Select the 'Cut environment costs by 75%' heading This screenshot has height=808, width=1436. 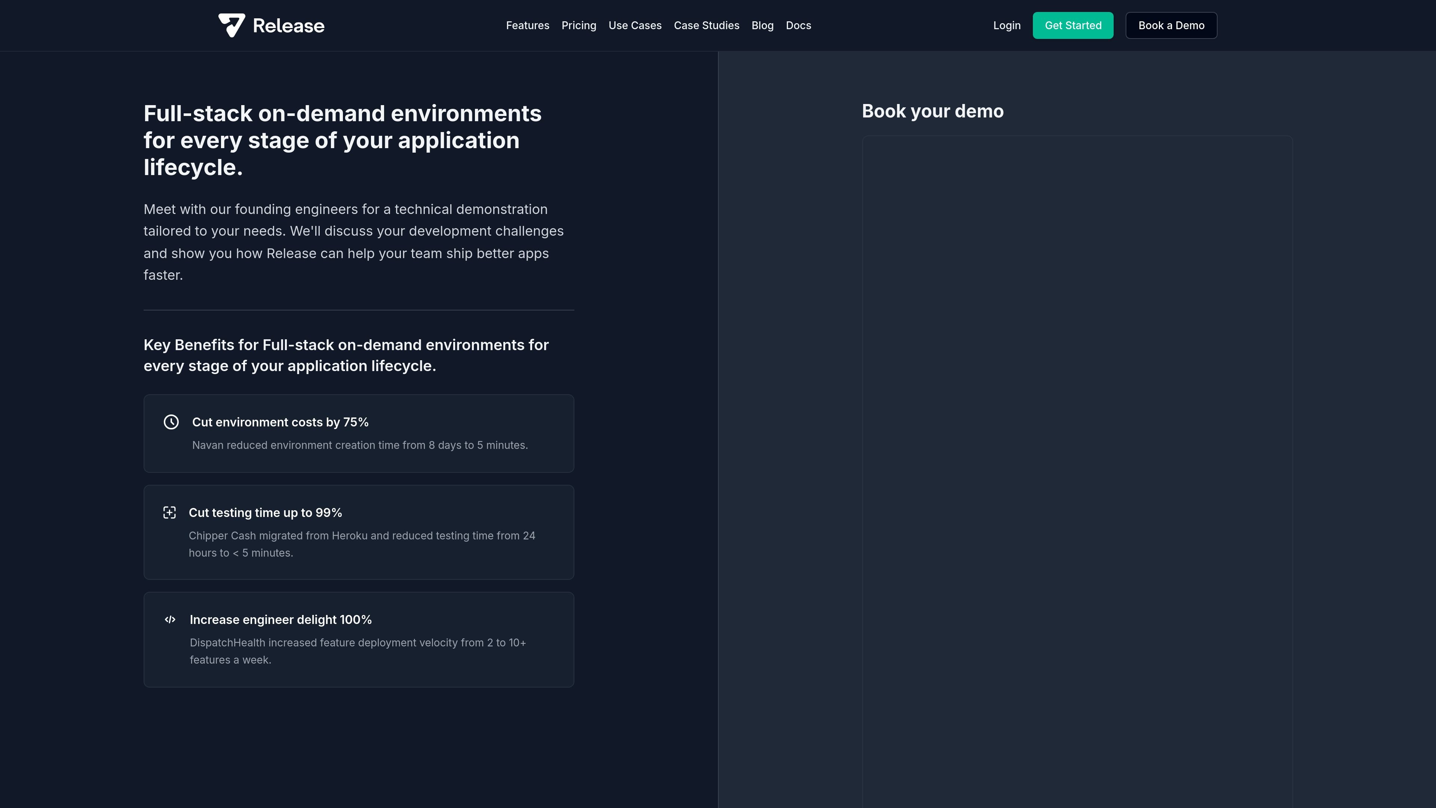280,422
